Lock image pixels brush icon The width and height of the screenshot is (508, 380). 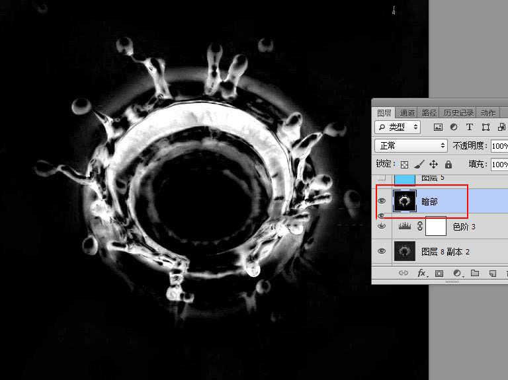[419, 164]
